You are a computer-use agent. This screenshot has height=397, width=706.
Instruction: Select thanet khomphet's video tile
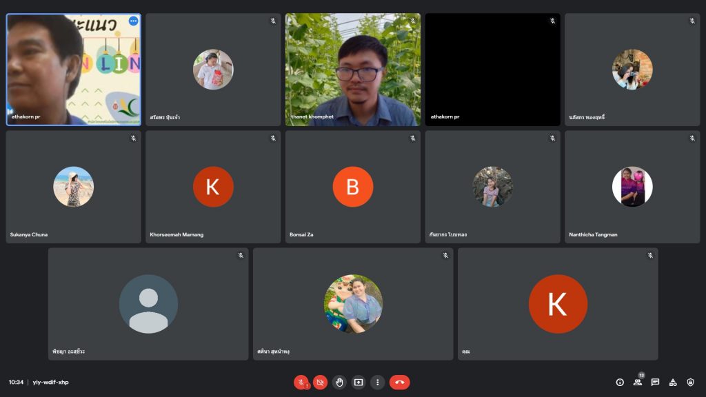352,70
